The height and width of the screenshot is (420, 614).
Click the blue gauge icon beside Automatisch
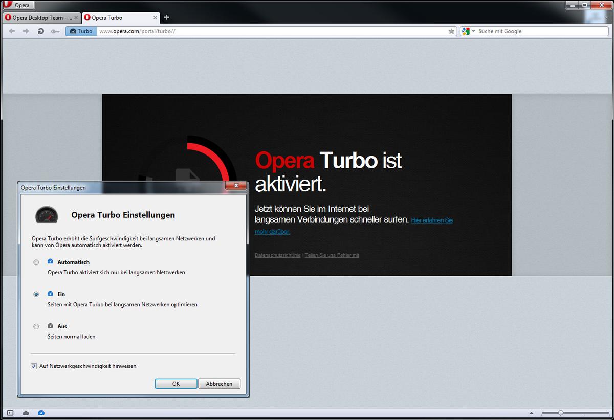[x=50, y=261]
